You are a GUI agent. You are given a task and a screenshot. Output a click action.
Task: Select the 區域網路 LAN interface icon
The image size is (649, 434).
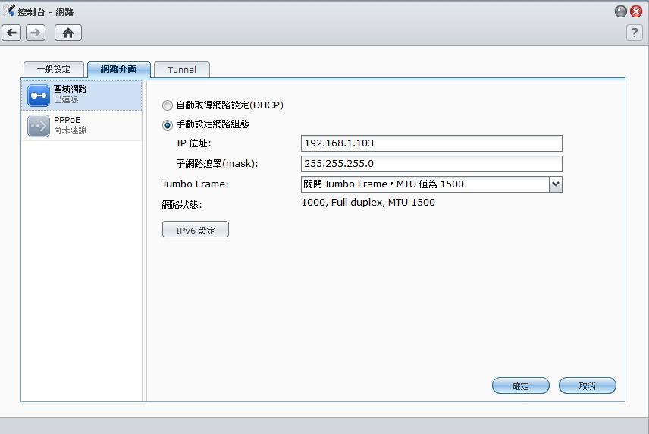[x=38, y=95]
